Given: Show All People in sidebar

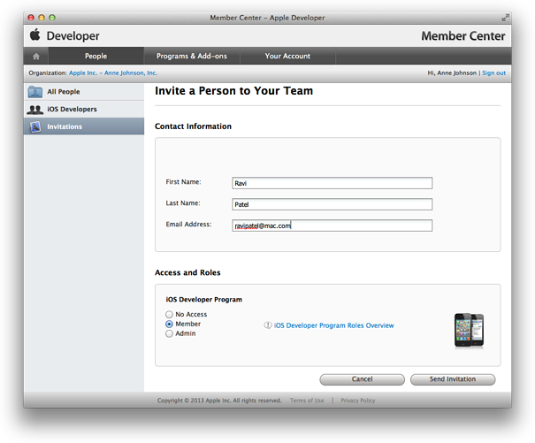Looking at the screenshot, I should point(84,92).
